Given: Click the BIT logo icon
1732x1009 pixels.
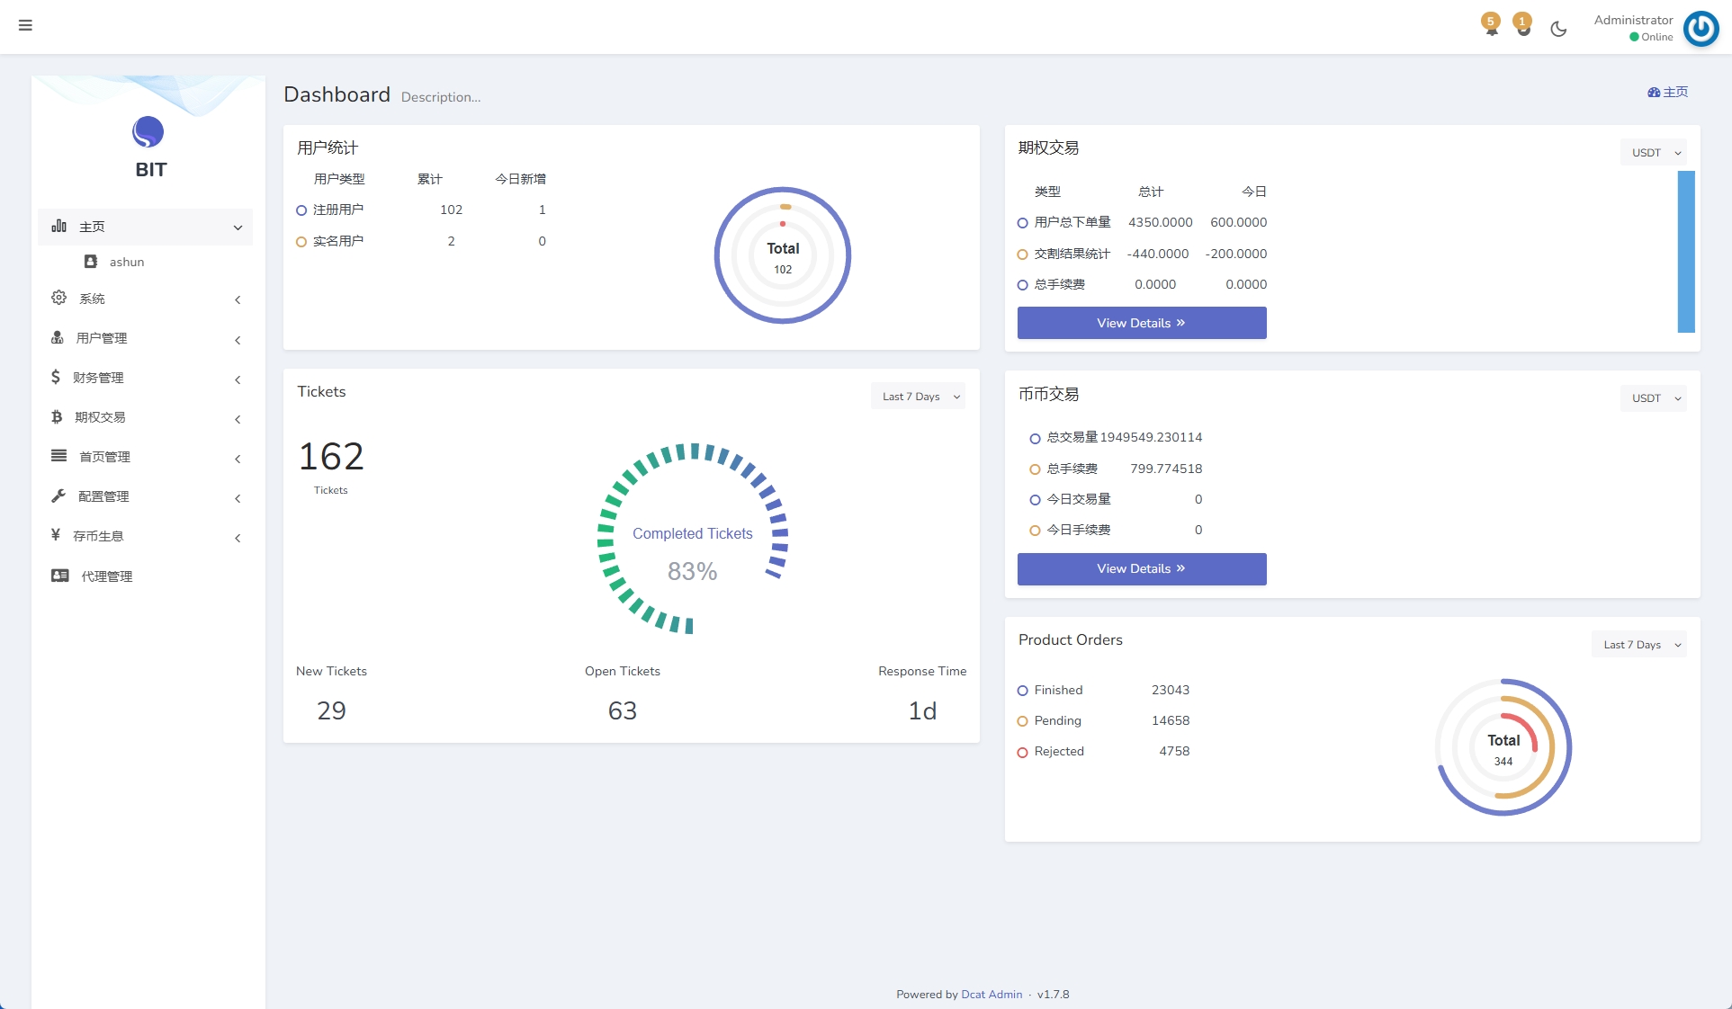Looking at the screenshot, I should tap(148, 132).
